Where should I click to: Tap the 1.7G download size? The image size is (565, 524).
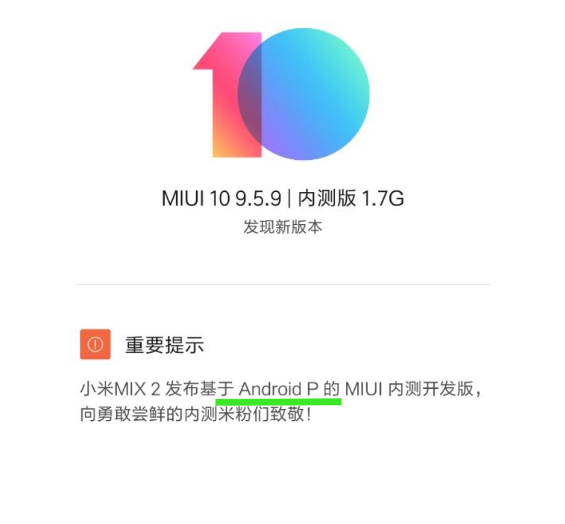pyautogui.click(x=382, y=199)
